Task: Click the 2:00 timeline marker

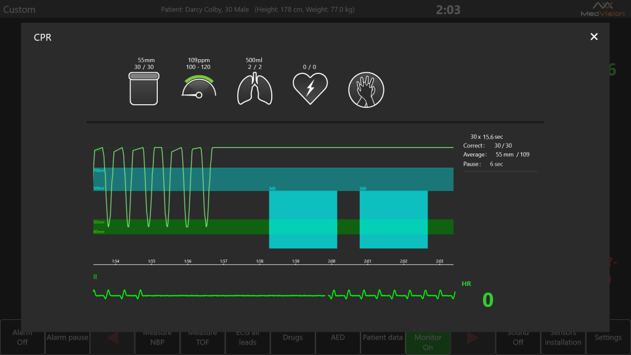Action: (x=332, y=261)
